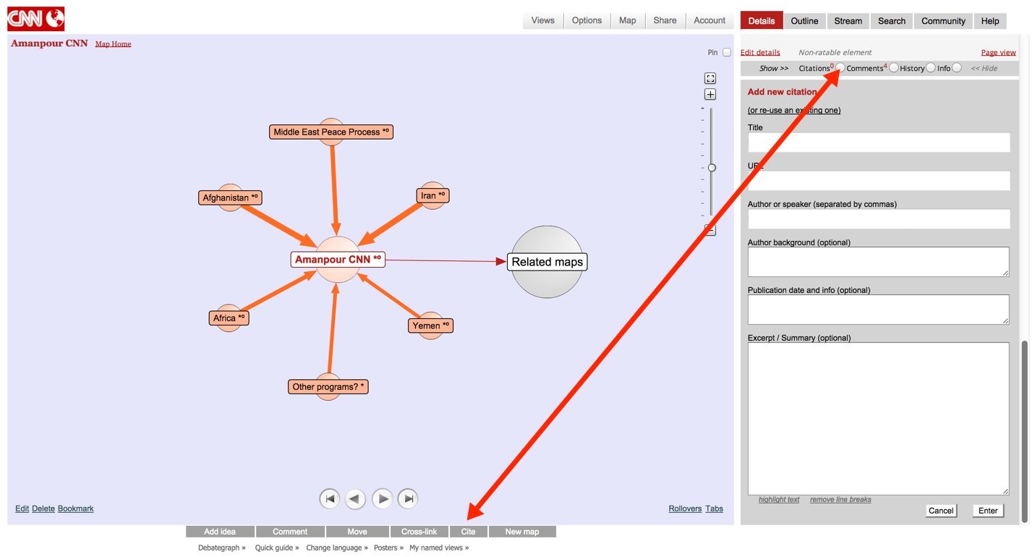Select the Related maps node
1035x557 pixels.
point(548,262)
